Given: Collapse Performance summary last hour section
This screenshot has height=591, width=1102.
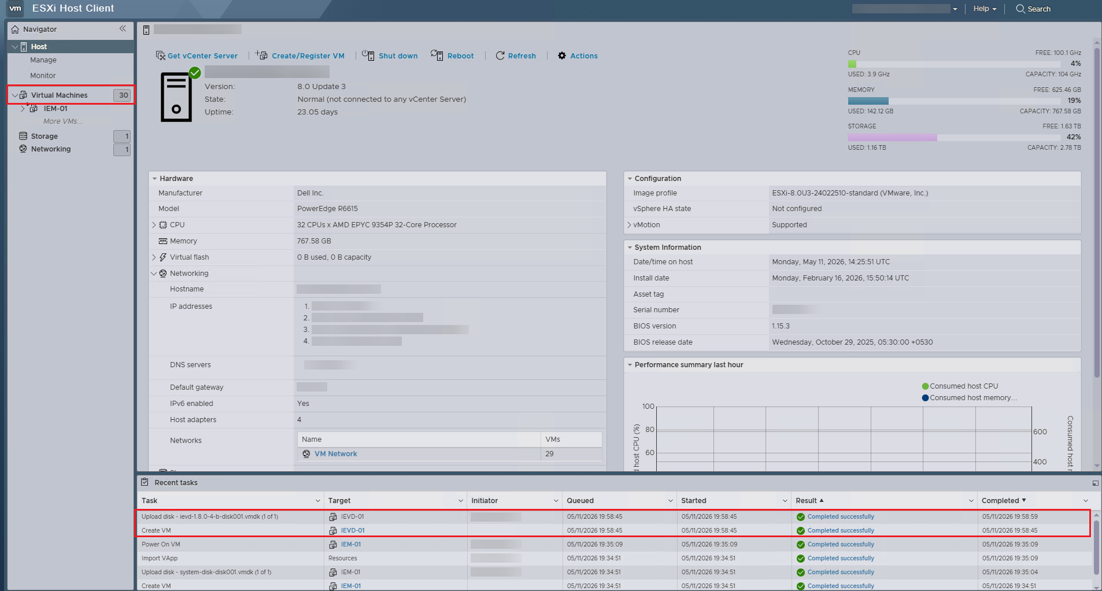Looking at the screenshot, I should pyautogui.click(x=630, y=365).
